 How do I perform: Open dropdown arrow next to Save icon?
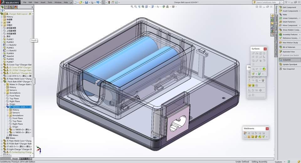coord(89,3)
